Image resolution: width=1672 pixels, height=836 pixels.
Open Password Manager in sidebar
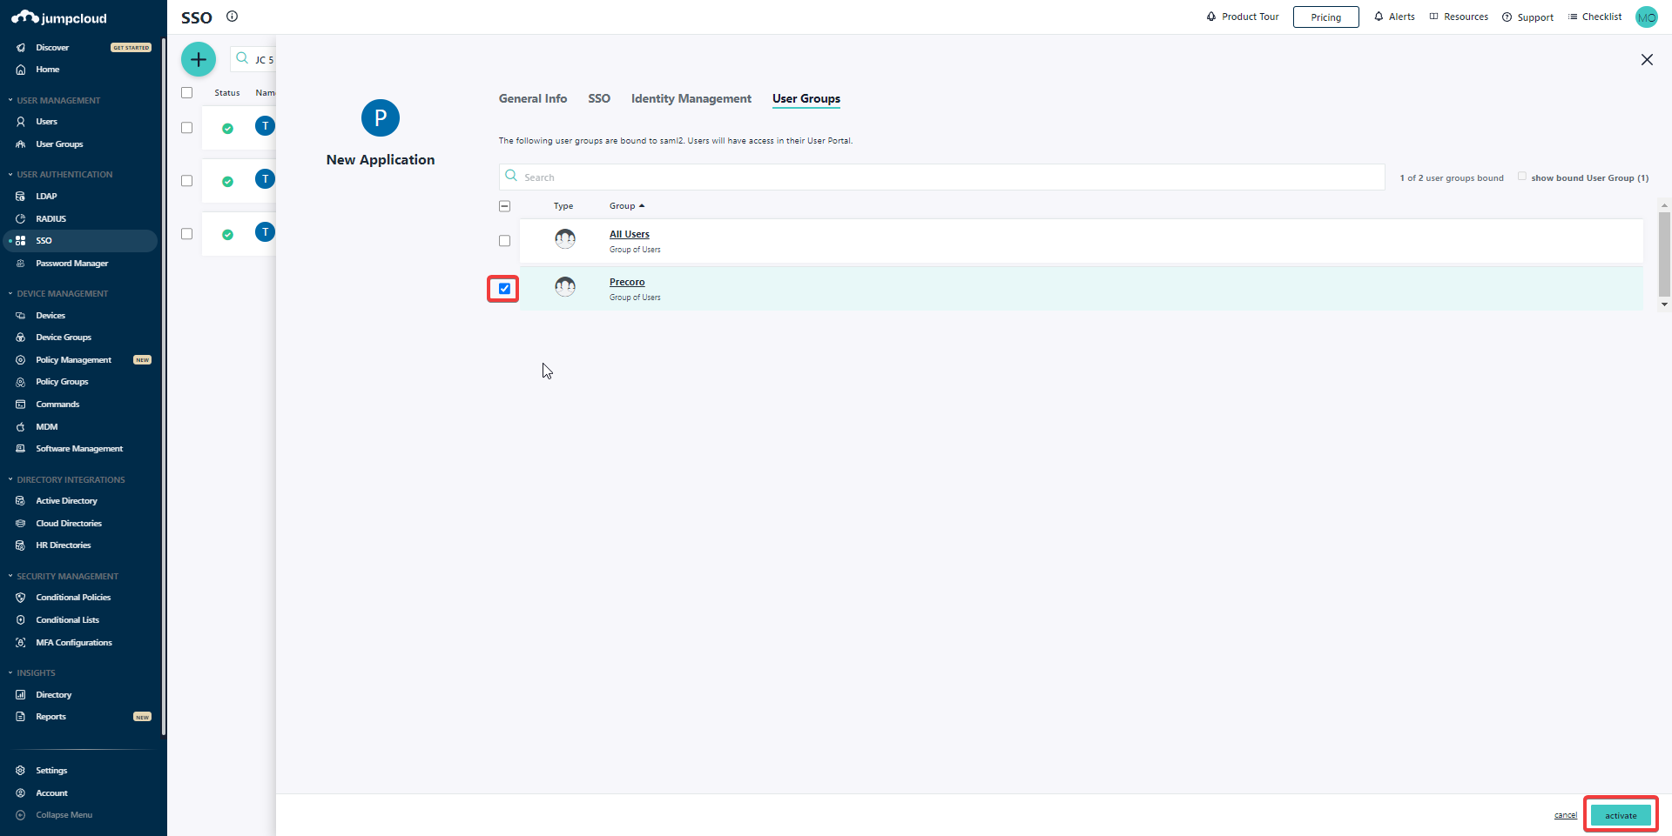[71, 264]
